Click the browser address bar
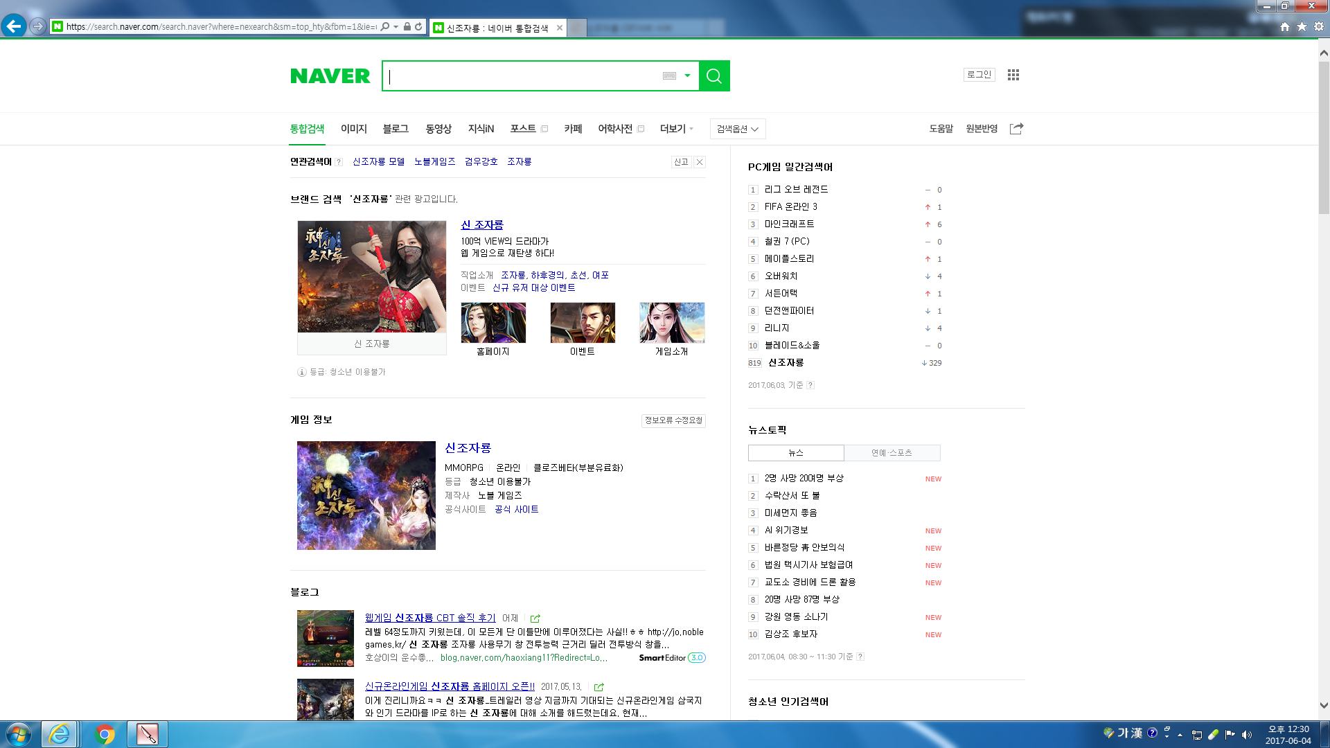The width and height of the screenshot is (1330, 748). point(222,27)
